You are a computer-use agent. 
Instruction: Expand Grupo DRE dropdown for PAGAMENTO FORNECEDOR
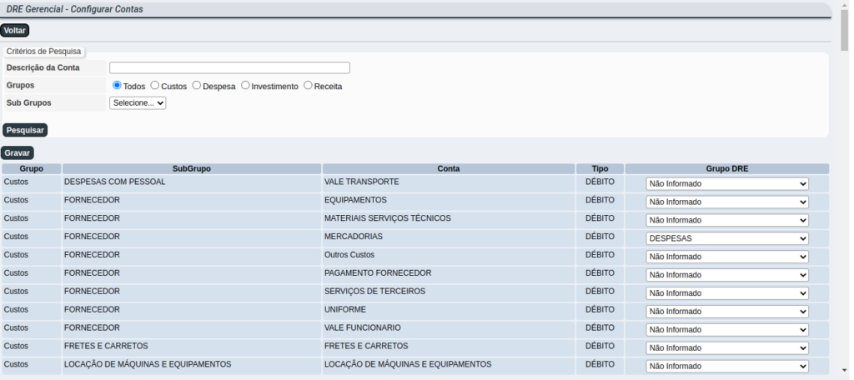pos(726,275)
